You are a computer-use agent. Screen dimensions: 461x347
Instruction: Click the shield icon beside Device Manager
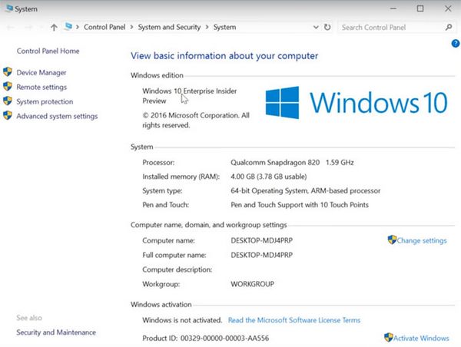(8, 72)
